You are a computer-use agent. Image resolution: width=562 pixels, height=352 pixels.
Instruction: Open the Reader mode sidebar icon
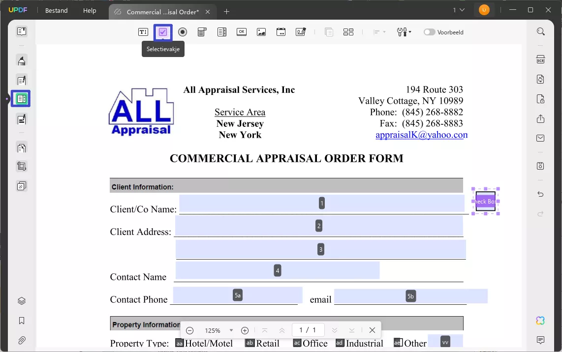click(22, 31)
